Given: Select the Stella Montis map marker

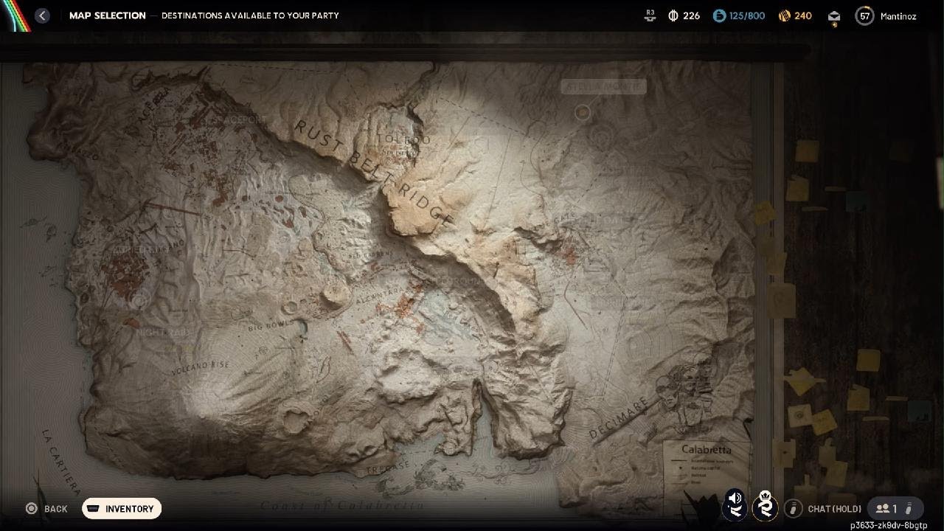Looking at the screenshot, I should point(583,112).
